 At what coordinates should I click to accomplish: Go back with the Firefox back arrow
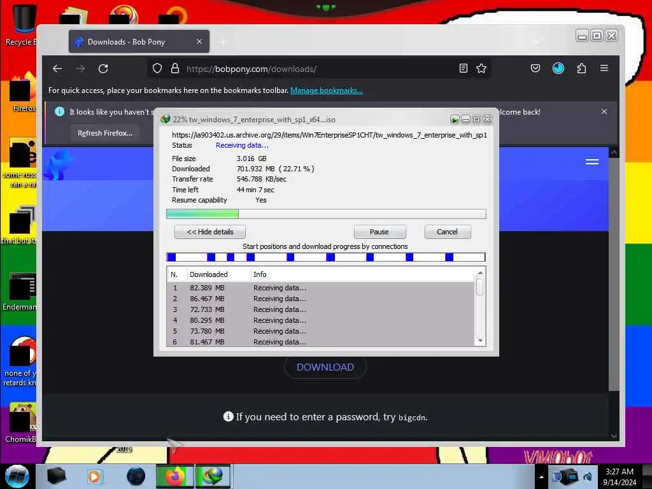point(57,69)
